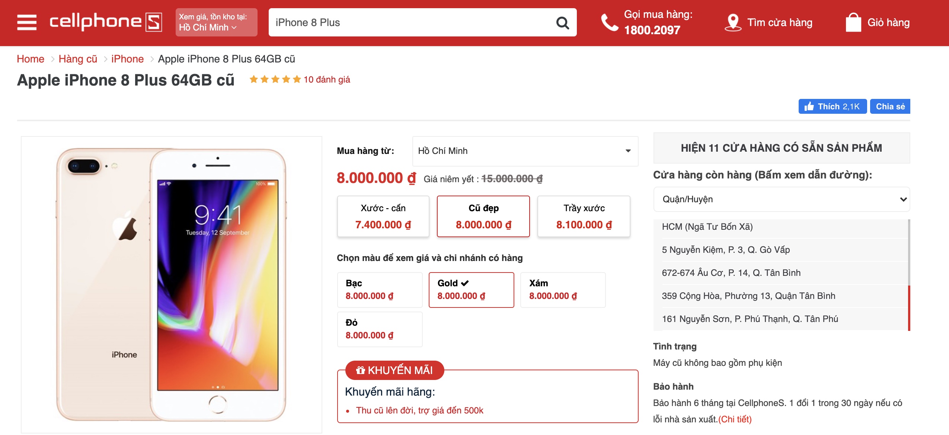Click the Chia sẻ share button
This screenshot has width=949, height=435.
[890, 106]
